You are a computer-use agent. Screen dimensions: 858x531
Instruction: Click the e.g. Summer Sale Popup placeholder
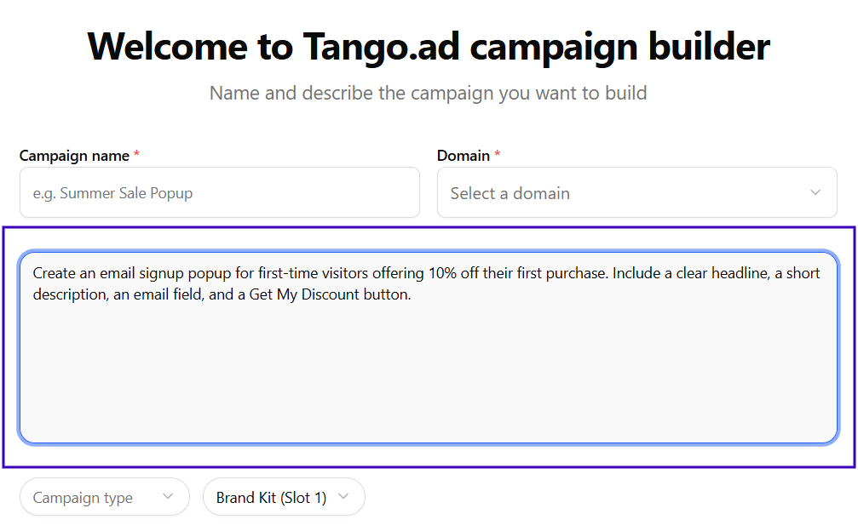(x=112, y=193)
